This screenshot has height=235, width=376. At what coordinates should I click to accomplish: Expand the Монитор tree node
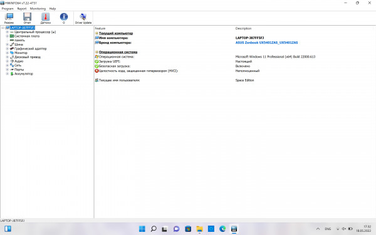tap(7, 53)
